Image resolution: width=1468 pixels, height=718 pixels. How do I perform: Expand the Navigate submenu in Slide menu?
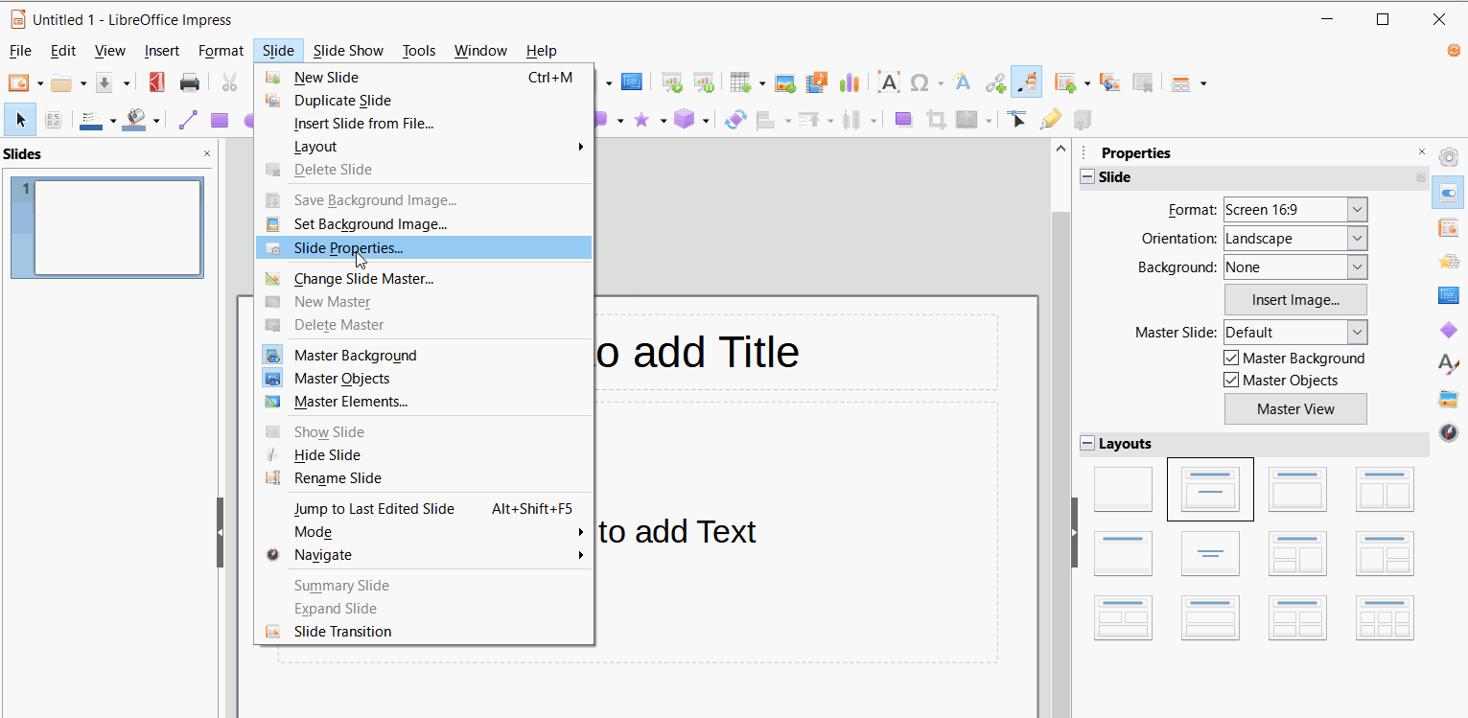[x=424, y=555]
